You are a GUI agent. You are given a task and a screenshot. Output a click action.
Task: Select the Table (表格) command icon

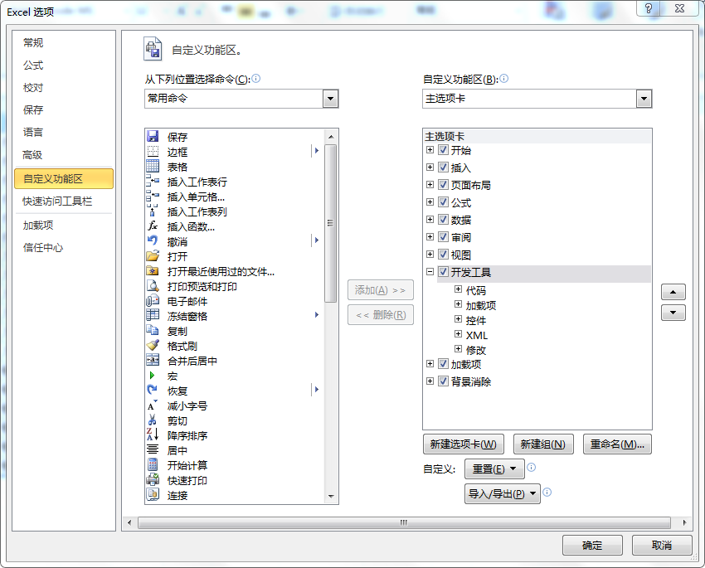[153, 167]
